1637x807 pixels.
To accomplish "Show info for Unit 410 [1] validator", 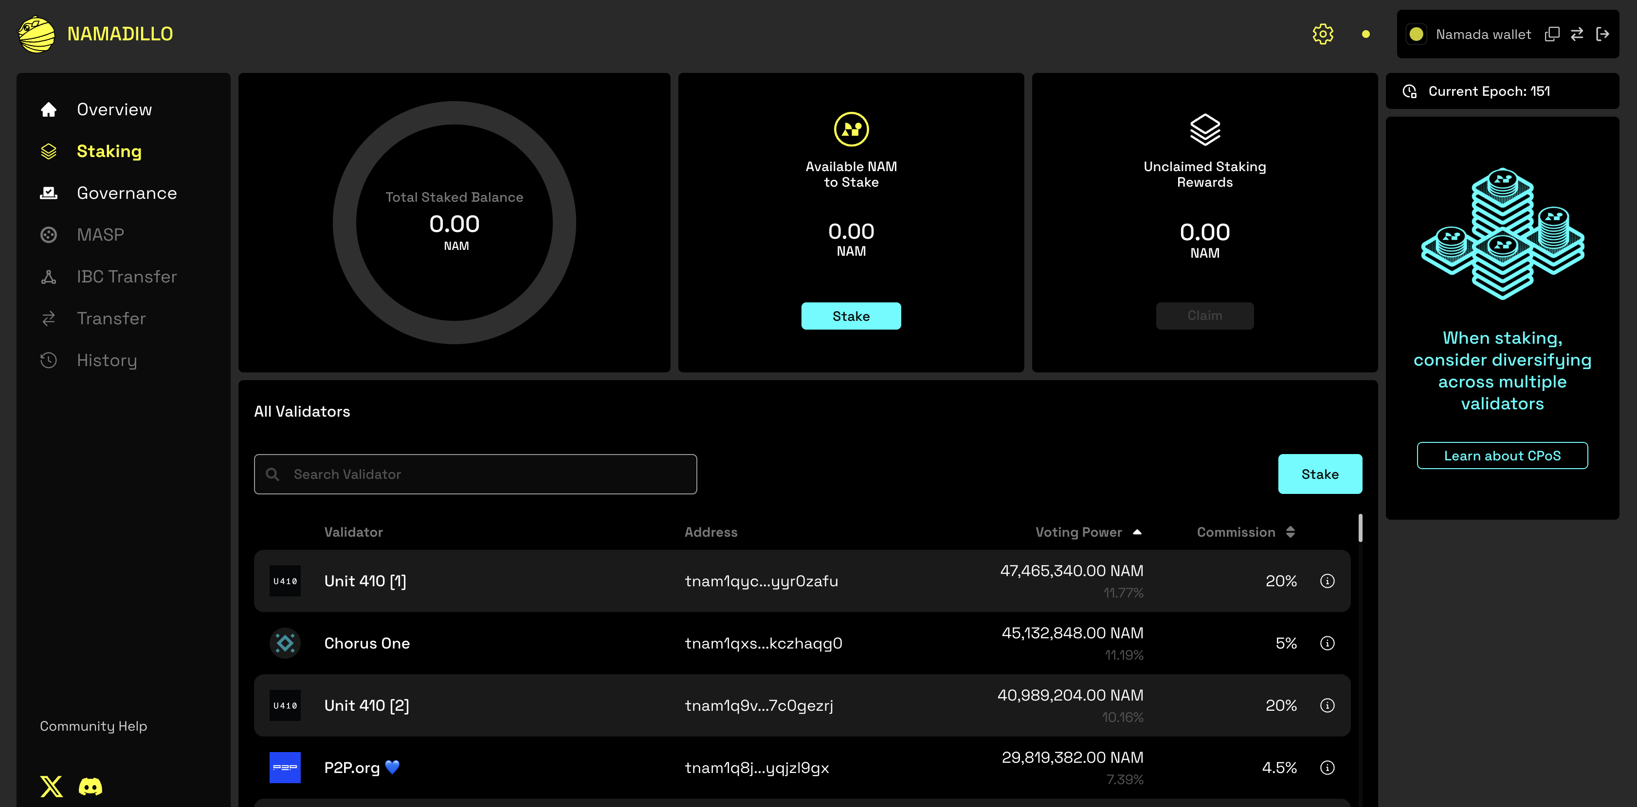I will pyautogui.click(x=1327, y=581).
